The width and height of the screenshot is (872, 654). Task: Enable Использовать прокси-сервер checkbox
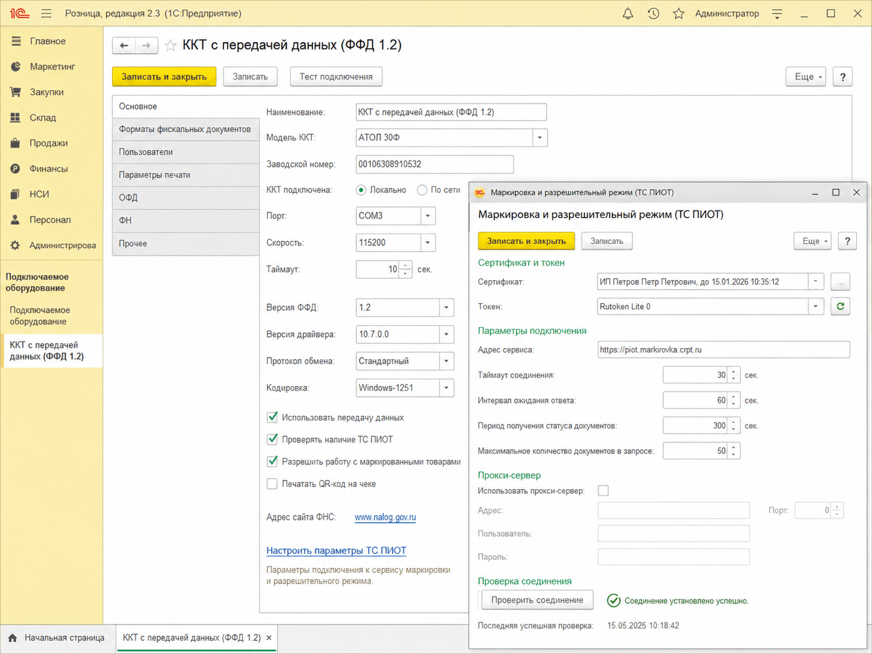pos(603,491)
